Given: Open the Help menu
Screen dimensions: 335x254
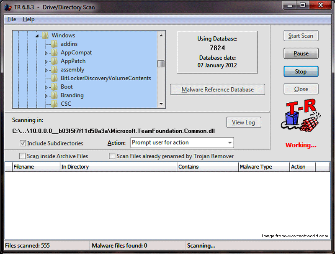Looking at the screenshot, I should click(28, 19).
